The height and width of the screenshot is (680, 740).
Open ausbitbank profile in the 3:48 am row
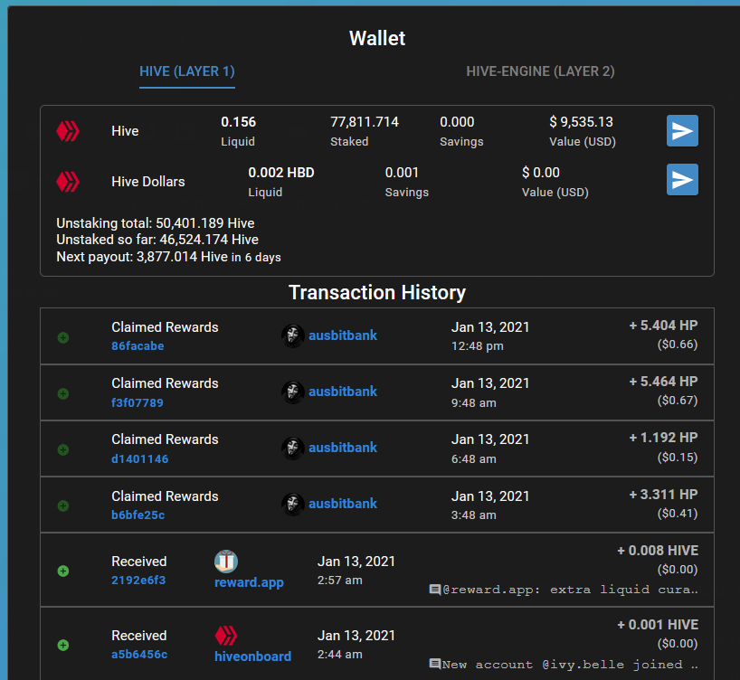343,504
